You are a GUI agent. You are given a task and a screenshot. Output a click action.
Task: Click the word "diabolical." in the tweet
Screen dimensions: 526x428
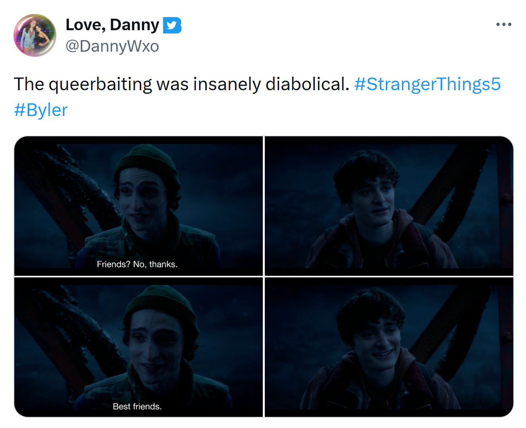point(307,84)
